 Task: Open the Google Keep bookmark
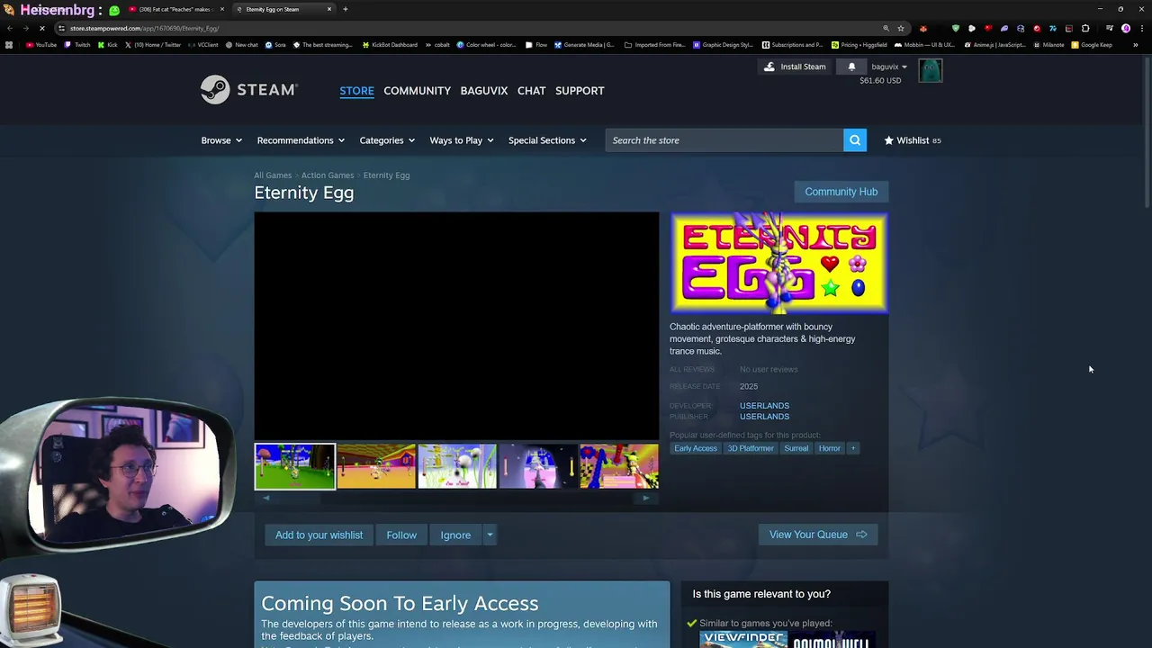[x=1092, y=45]
